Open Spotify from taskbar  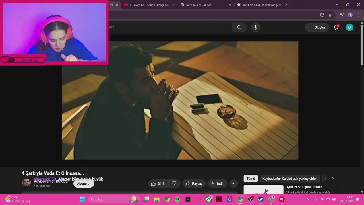[177, 199]
